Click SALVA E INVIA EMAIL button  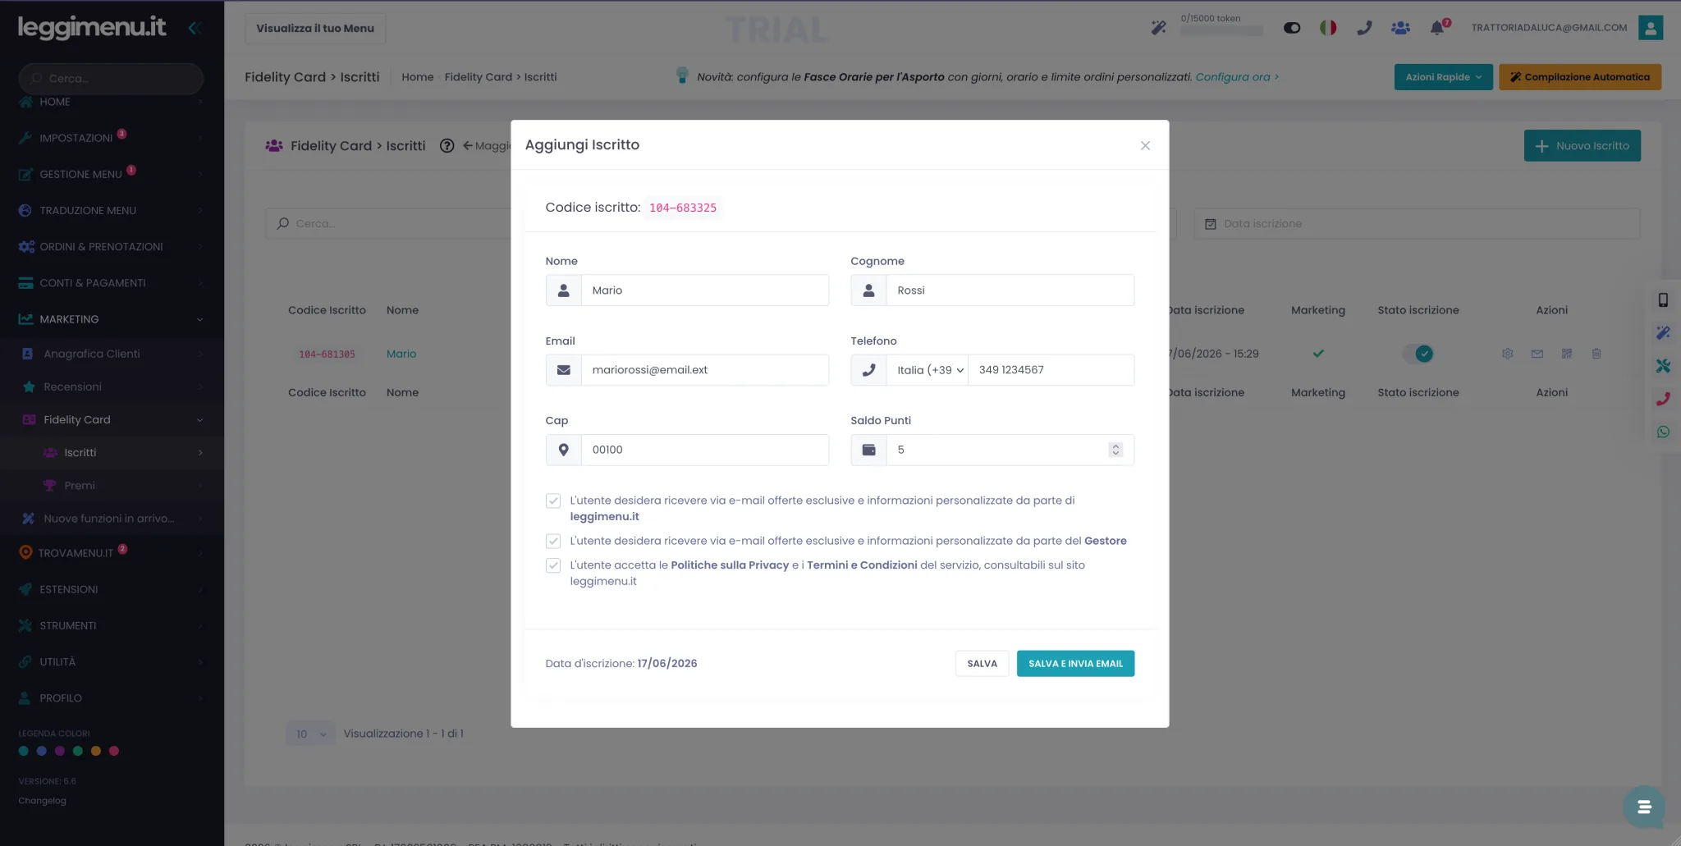click(x=1075, y=663)
